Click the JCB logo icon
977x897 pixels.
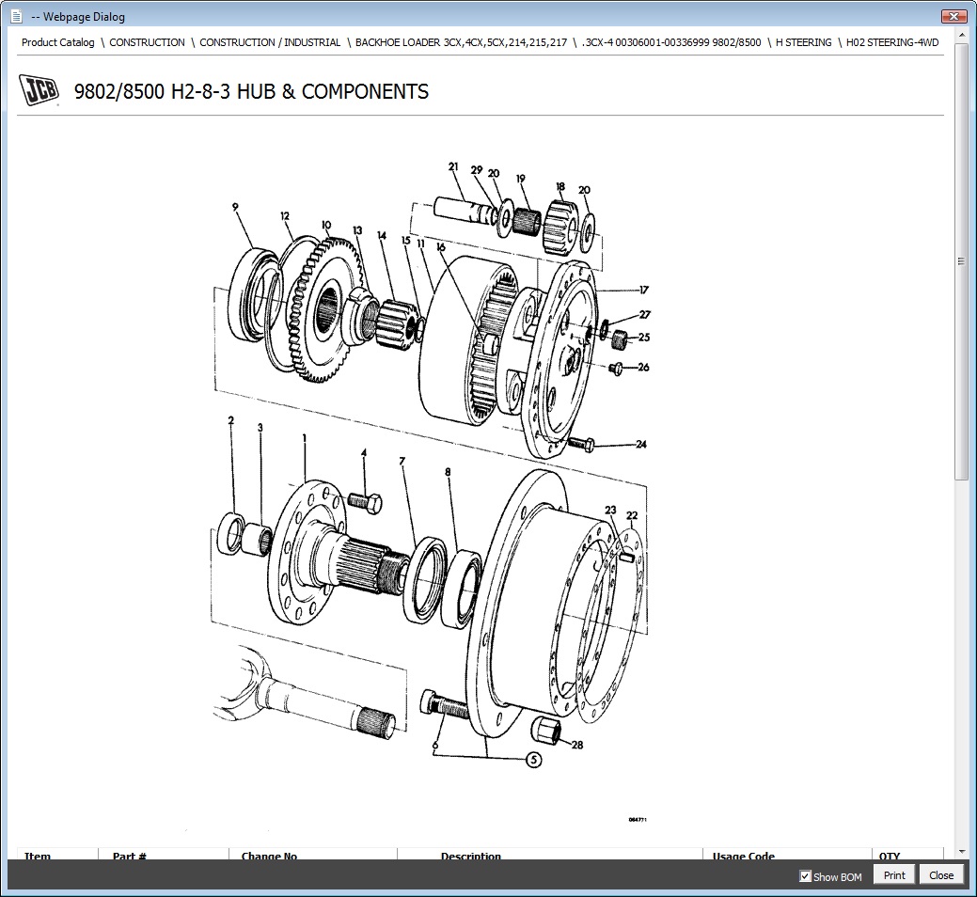39,90
